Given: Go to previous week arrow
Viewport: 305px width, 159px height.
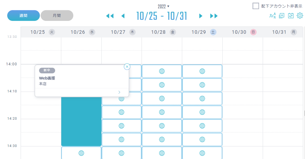Looking at the screenshot, I should [x=123, y=16].
